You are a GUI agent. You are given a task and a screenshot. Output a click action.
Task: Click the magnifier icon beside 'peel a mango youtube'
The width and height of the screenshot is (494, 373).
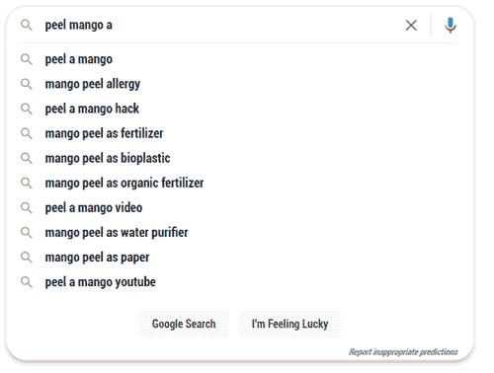click(27, 282)
